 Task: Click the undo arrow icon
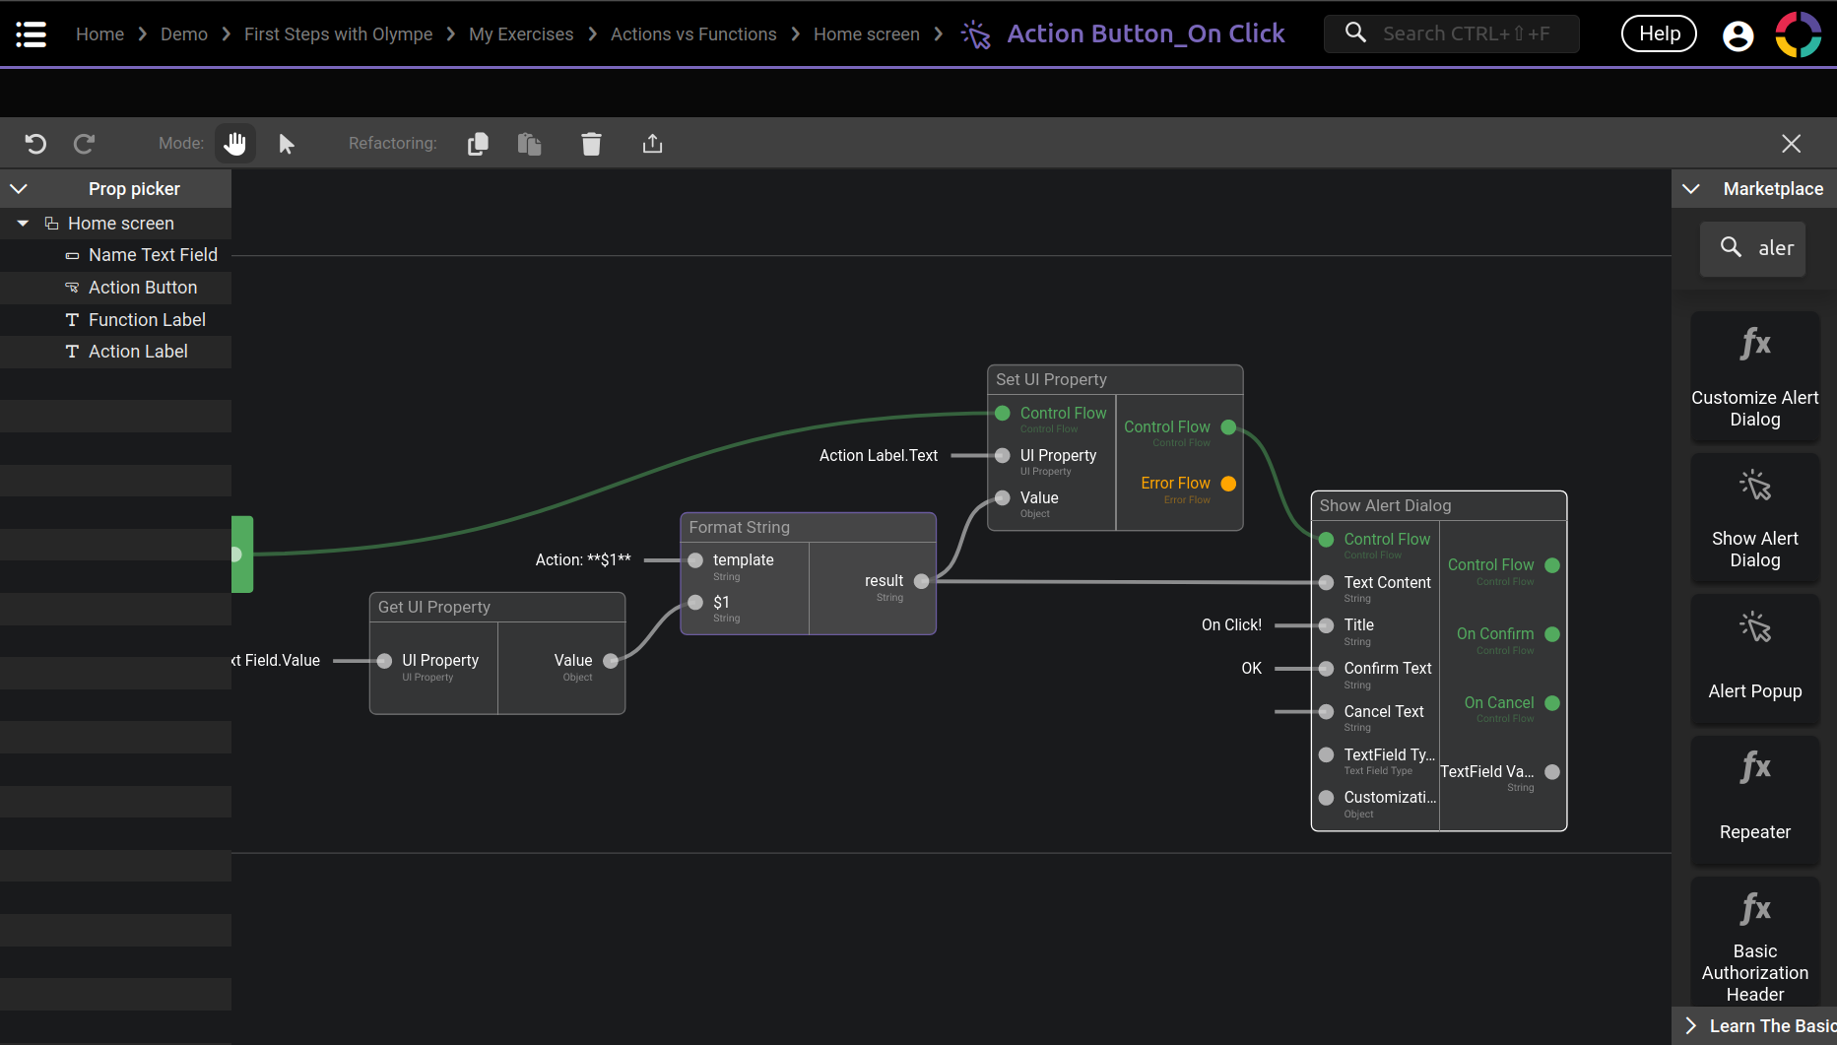35,144
